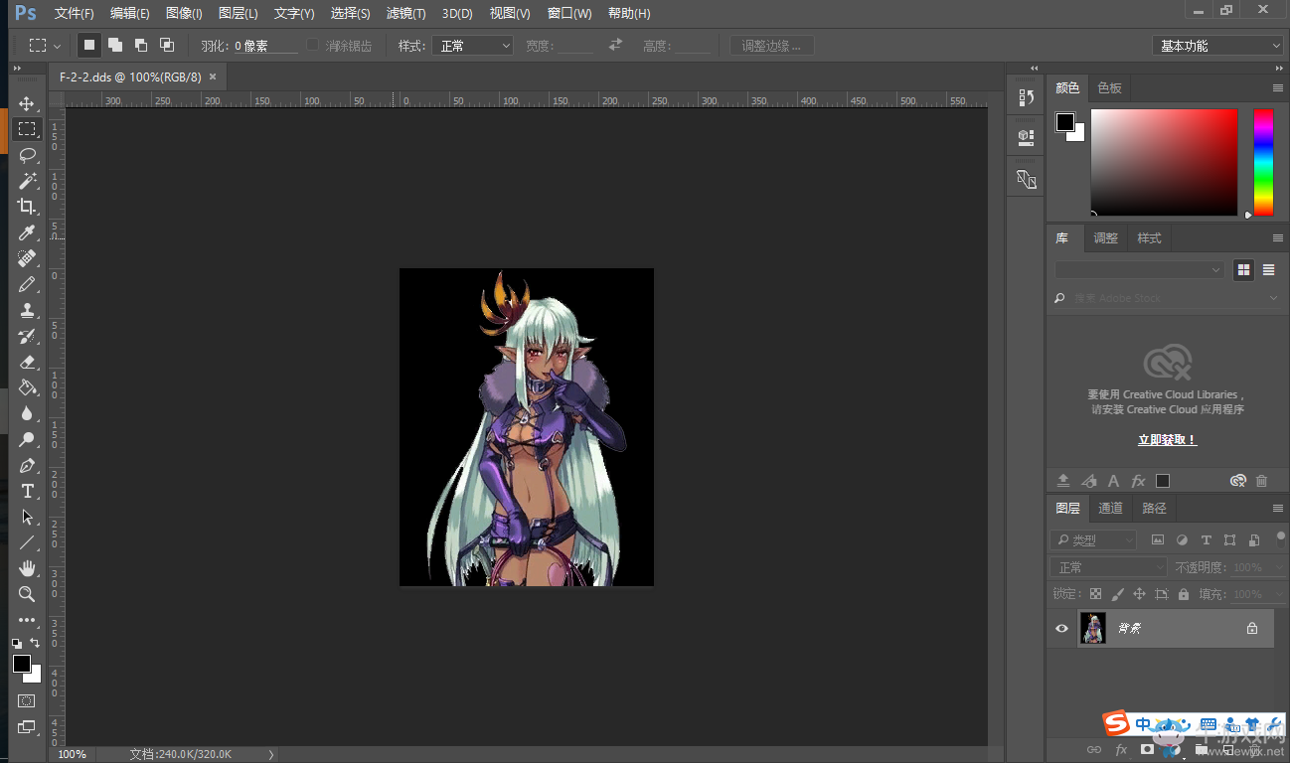Click the 立即获取! link

coord(1167,439)
